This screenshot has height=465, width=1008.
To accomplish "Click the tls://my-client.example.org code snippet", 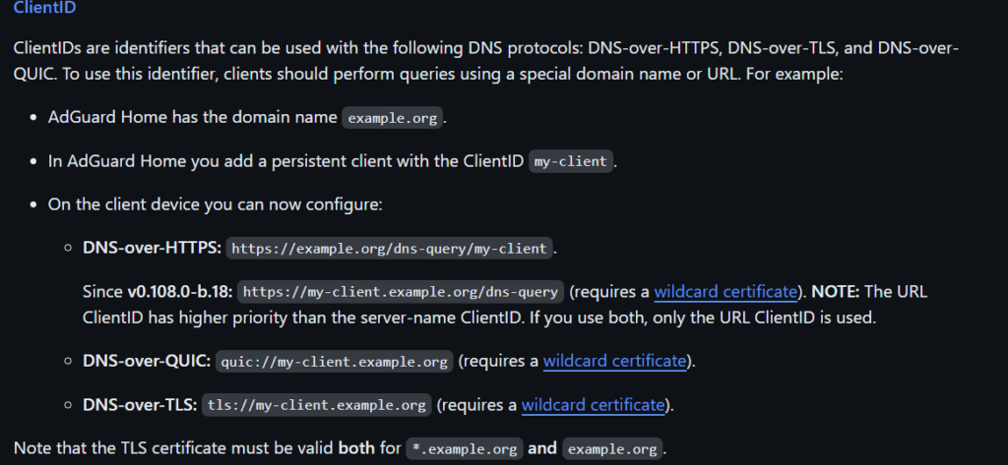I will (x=316, y=405).
